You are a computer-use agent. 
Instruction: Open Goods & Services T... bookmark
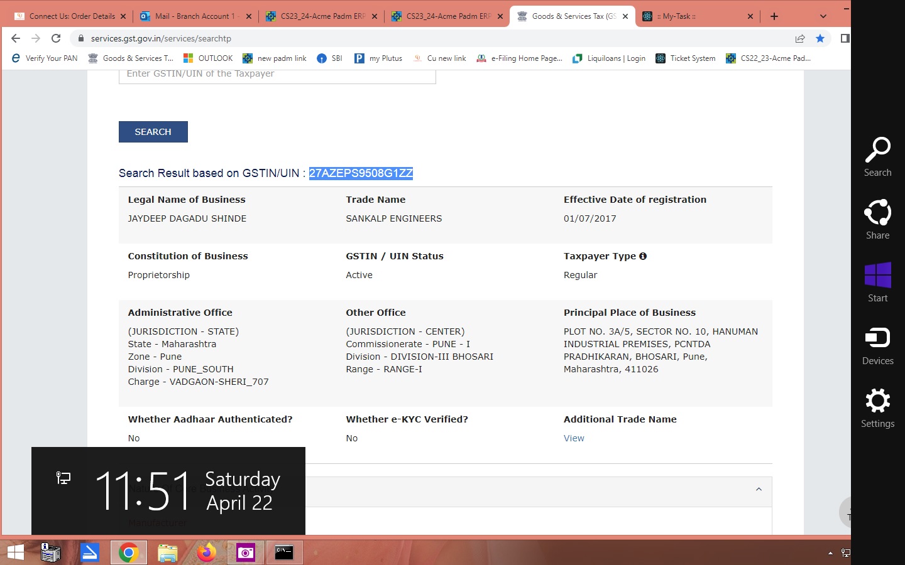click(x=131, y=58)
